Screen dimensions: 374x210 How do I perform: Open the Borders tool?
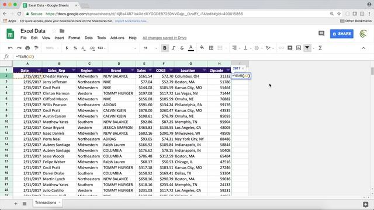[211, 48]
